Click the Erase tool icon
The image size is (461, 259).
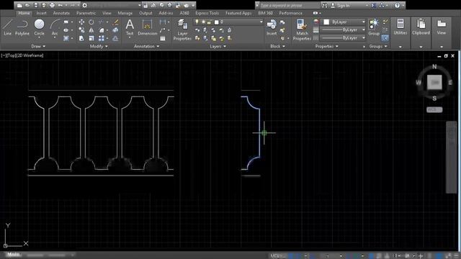[116, 22]
